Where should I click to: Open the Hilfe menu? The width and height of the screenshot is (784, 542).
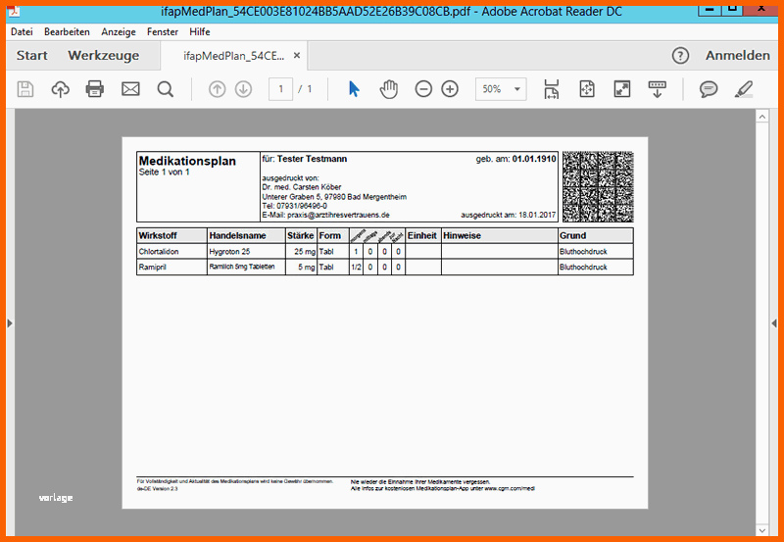[200, 31]
